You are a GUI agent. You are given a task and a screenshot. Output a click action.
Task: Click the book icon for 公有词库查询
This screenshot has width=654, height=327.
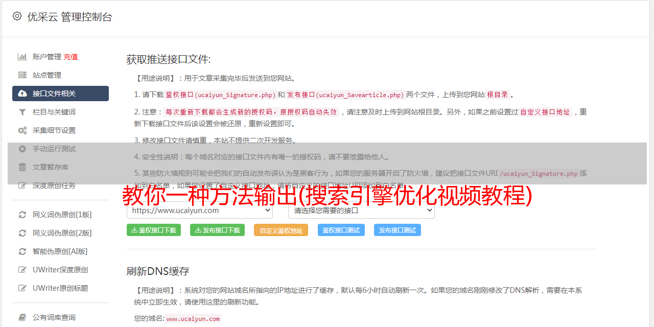pyautogui.click(x=22, y=317)
